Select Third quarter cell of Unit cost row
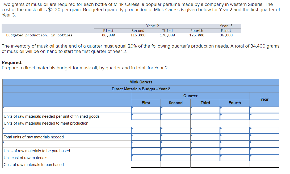Image resolution: width=290 pixels, height=174 pixels. 205,158
